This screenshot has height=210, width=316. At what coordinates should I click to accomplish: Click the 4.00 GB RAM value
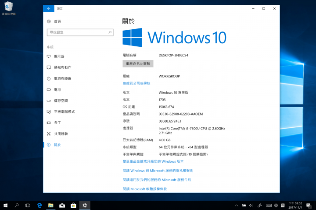click(x=165, y=140)
